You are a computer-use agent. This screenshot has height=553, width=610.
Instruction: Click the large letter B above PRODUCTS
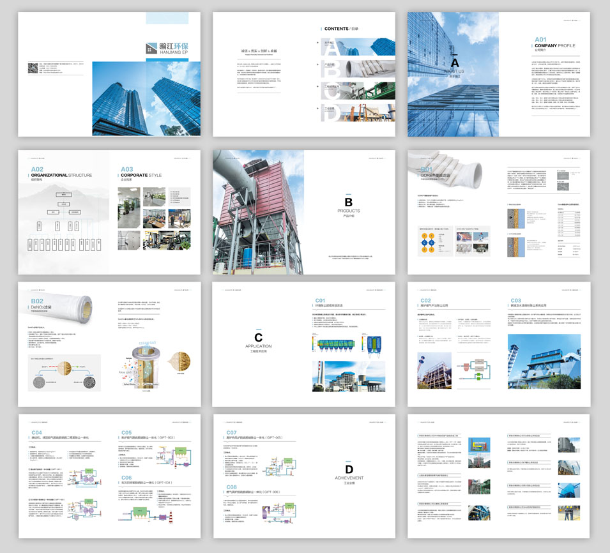(x=349, y=203)
